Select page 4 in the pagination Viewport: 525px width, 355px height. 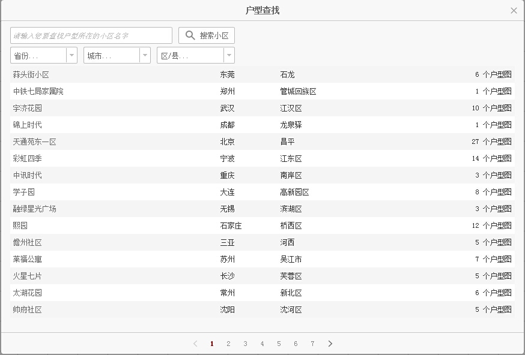click(x=262, y=344)
